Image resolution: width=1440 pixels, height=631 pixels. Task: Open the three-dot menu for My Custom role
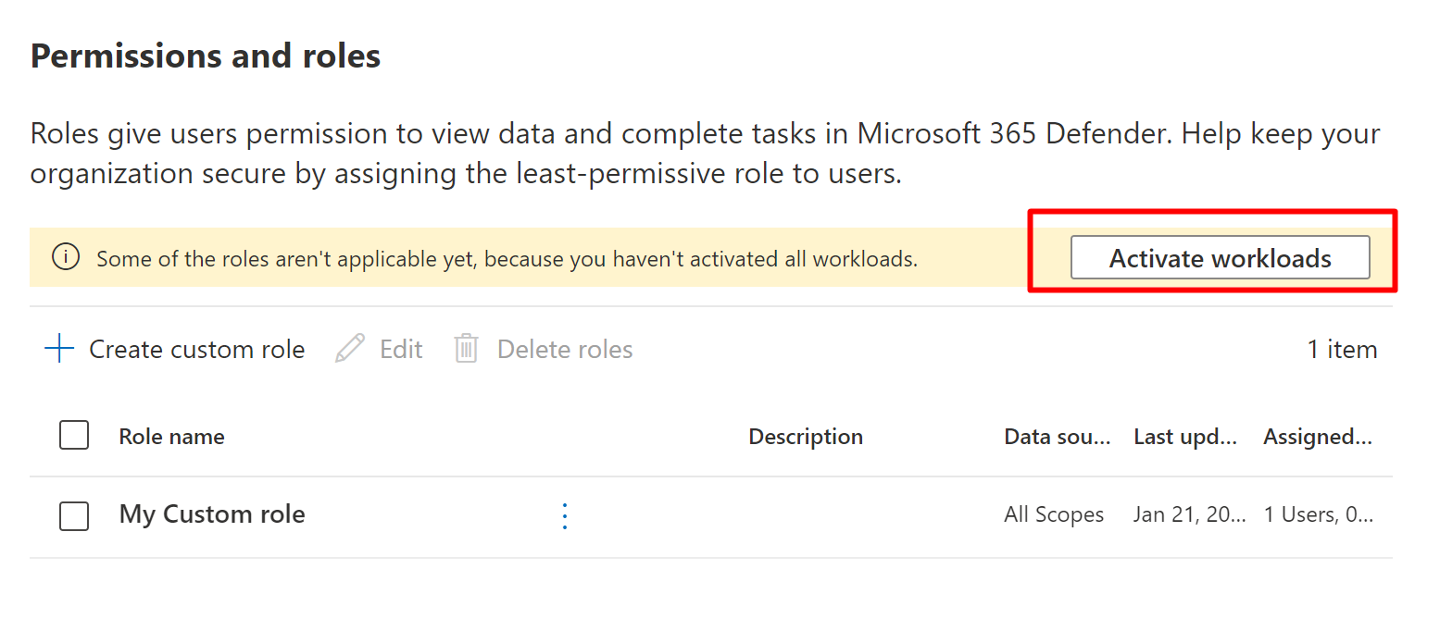click(565, 515)
